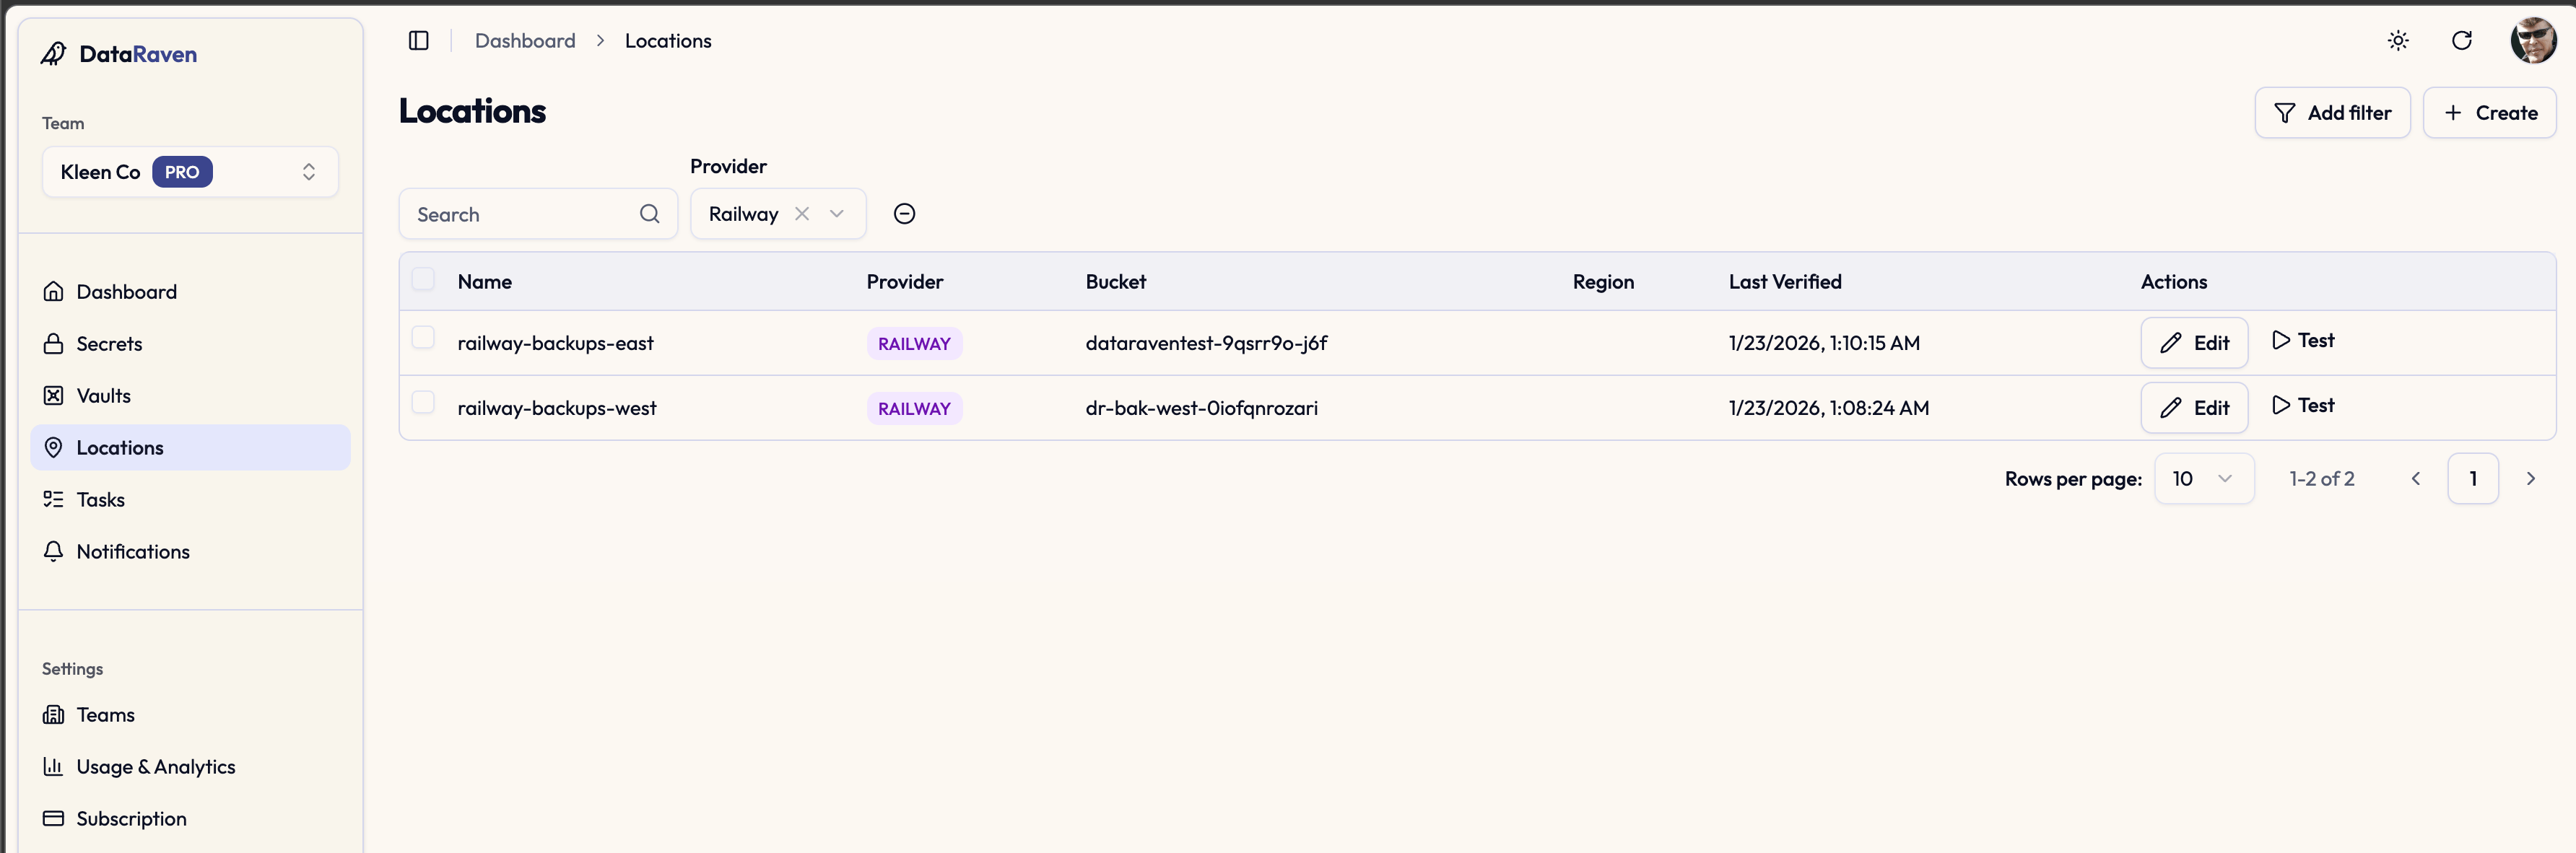The image size is (2576, 853).
Task: Select the Vaults icon in the sidebar
Action: (x=54, y=395)
